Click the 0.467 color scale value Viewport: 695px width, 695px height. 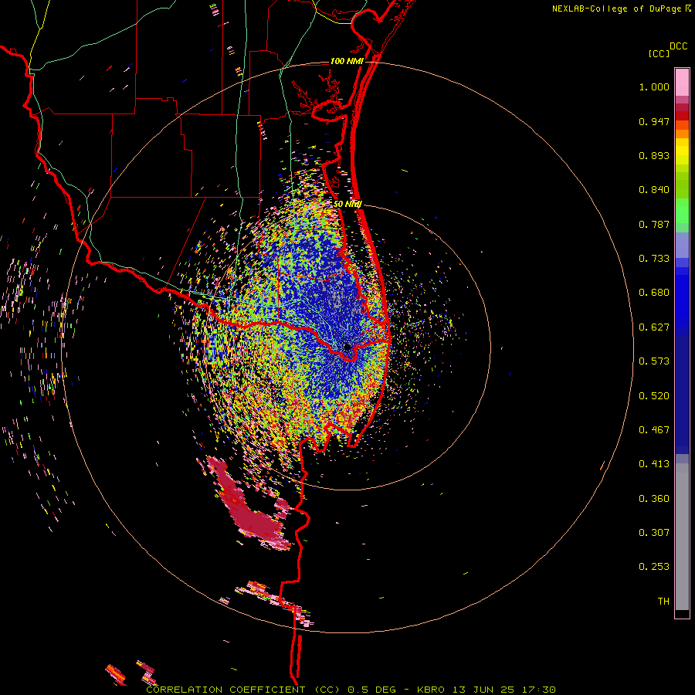pyautogui.click(x=654, y=430)
